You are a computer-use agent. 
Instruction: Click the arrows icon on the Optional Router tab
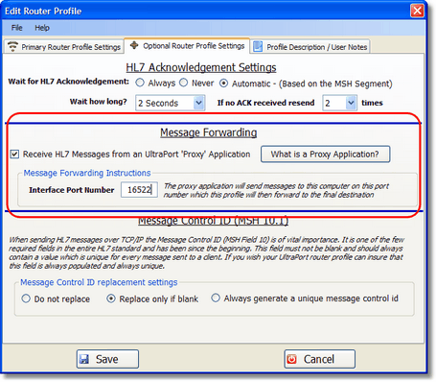[134, 45]
